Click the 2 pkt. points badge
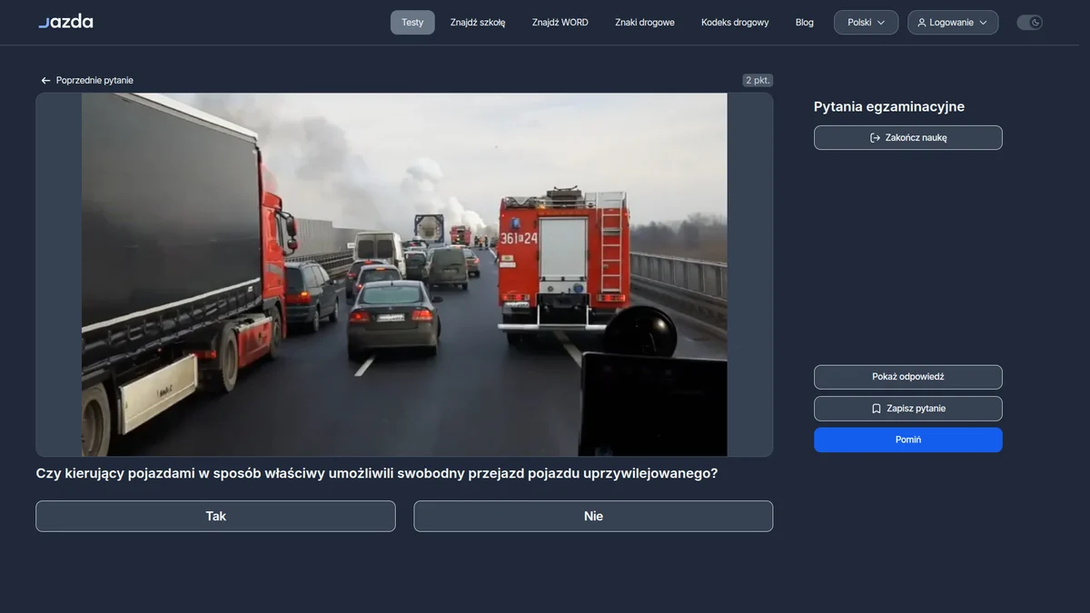Image resolution: width=1090 pixels, height=613 pixels. [x=758, y=81]
